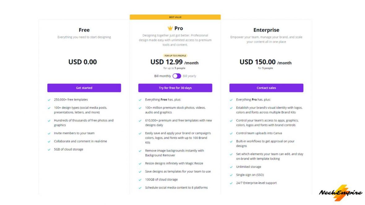Click checkmark next to 24/7 Enterprise-level support
The height and width of the screenshot is (205, 365).
point(231,183)
